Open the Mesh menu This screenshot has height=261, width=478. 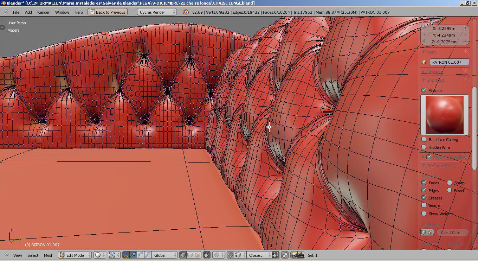click(49, 255)
